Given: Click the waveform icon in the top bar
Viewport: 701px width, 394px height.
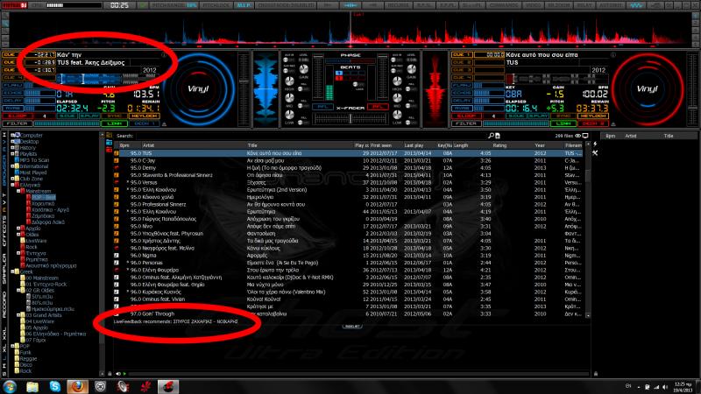Looking at the screenshot, I should pyautogui.click(x=636, y=5).
